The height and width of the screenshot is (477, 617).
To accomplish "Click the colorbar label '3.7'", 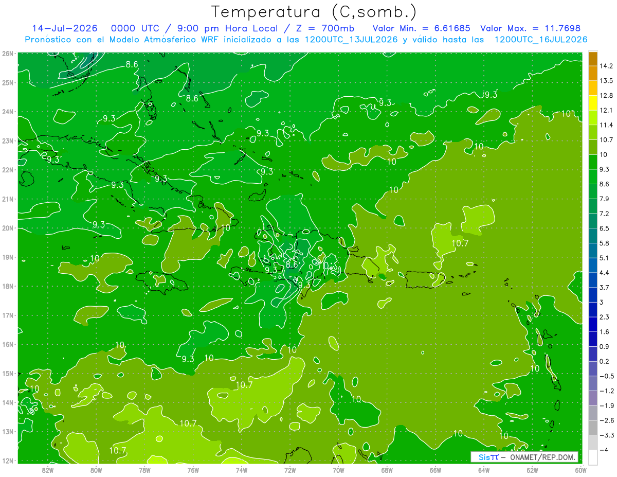I will pyautogui.click(x=605, y=287).
